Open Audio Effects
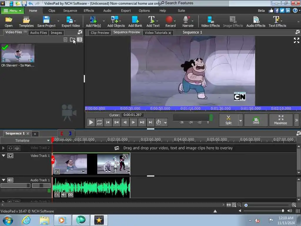 pyautogui.click(x=256, y=22)
